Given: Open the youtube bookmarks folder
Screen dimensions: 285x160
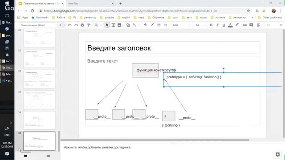Looking at the screenshot, I should click(x=107, y=17).
